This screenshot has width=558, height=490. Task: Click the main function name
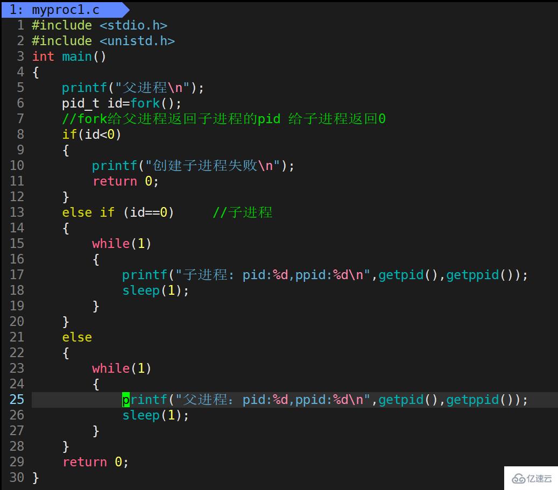coord(76,56)
